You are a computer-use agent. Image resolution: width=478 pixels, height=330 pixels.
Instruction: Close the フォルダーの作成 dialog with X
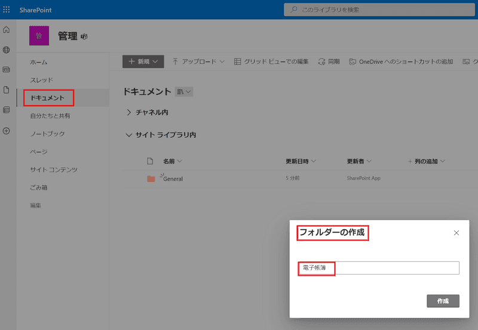(456, 233)
